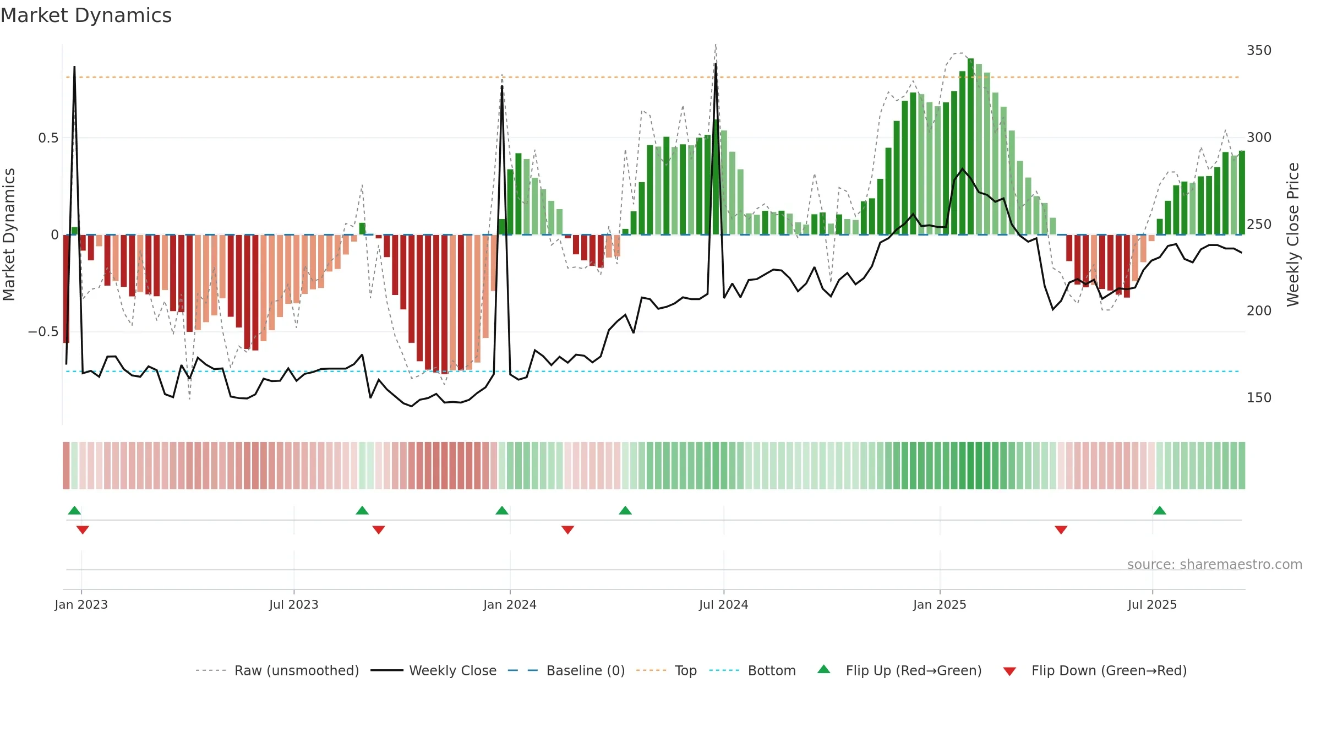
Task: Click the red Flip Down triangle icon in legend
Action: 1009,671
